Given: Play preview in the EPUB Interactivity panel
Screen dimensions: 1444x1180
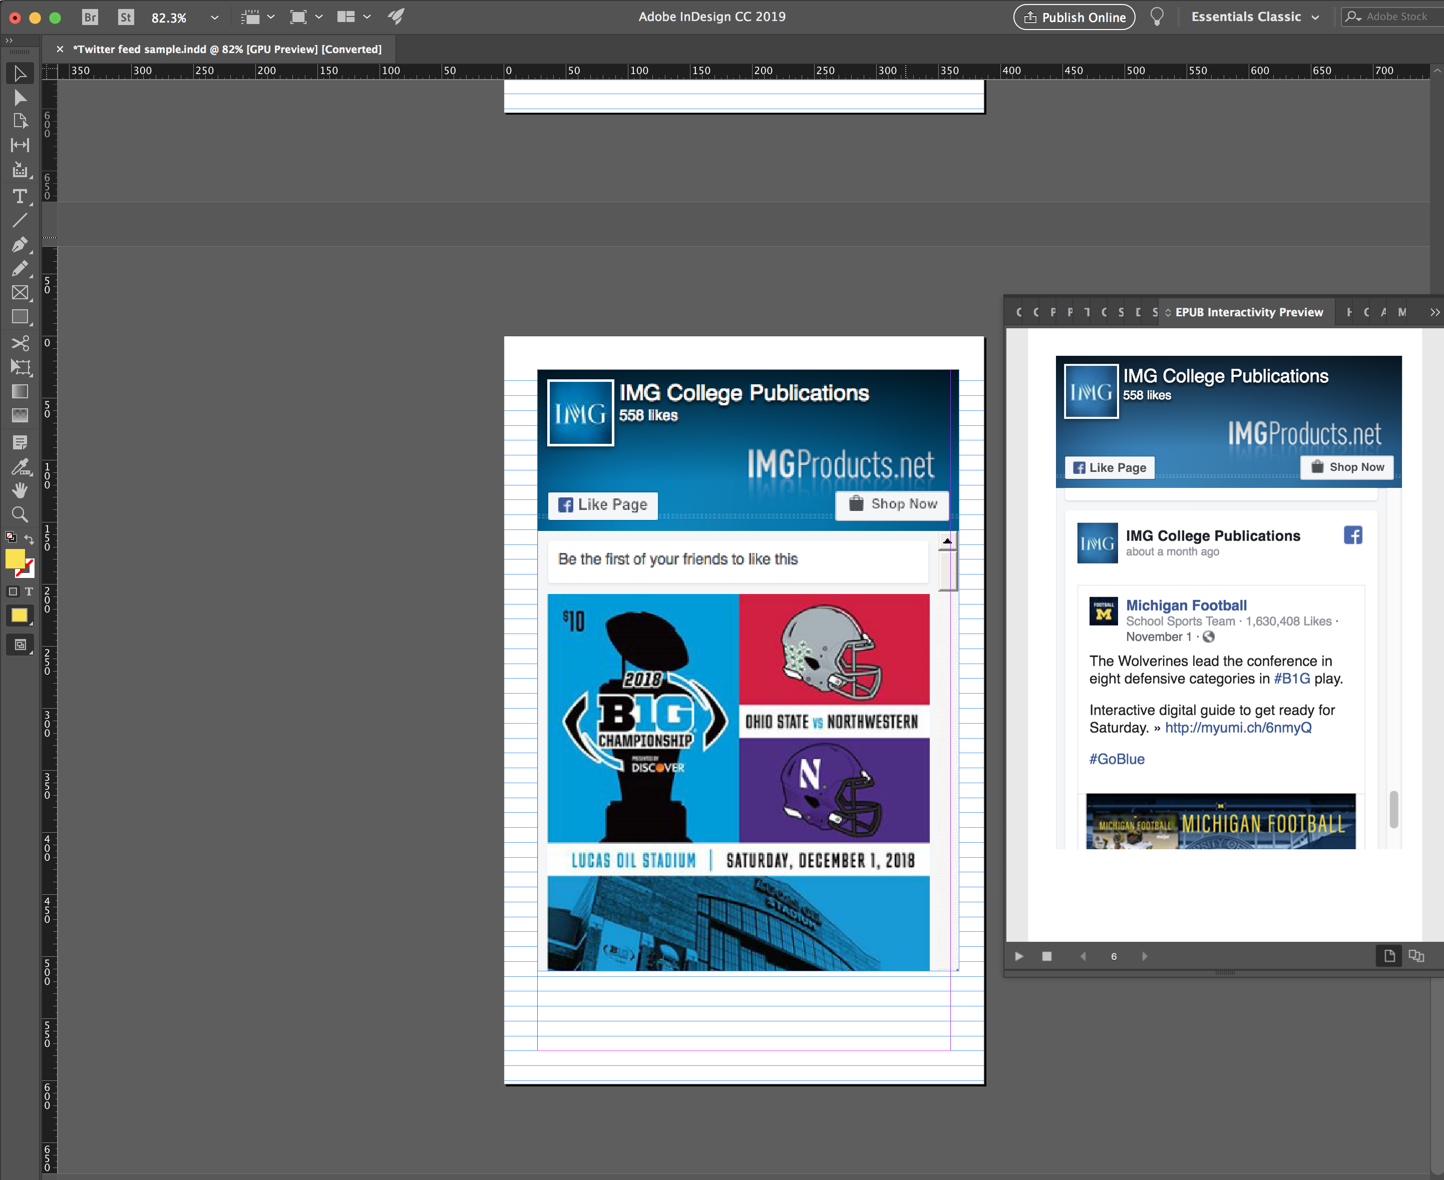Looking at the screenshot, I should 1018,956.
